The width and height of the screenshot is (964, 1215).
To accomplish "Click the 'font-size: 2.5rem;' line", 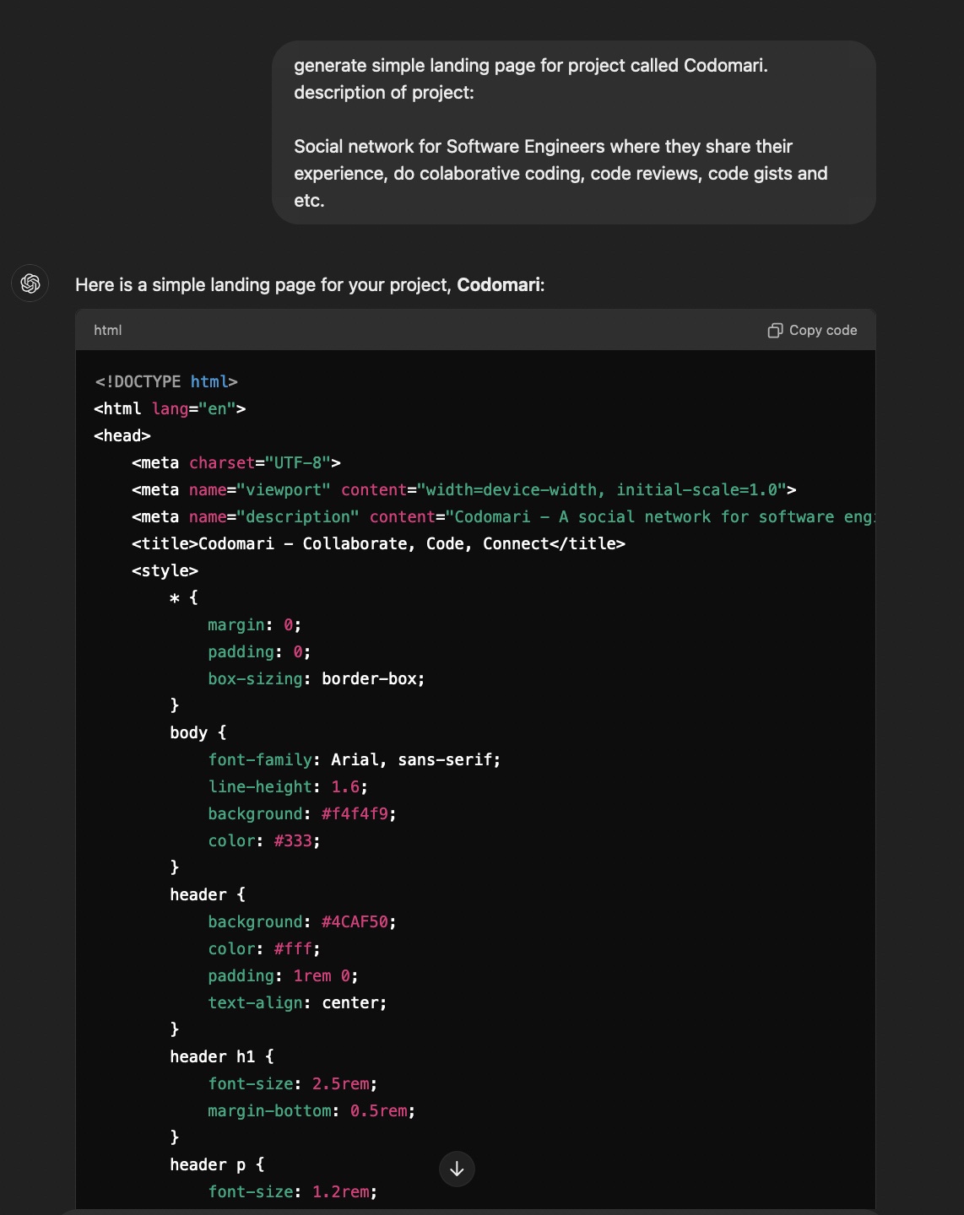I will (x=293, y=1083).
